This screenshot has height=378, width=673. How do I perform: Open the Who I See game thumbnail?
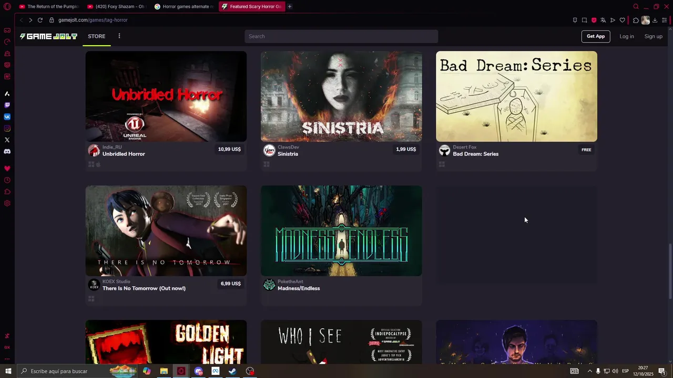tap(341, 342)
